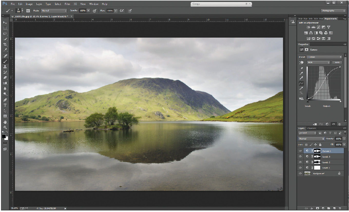349x212 pixels.
Task: Toggle lock transparent pixels
Action: pos(306,145)
